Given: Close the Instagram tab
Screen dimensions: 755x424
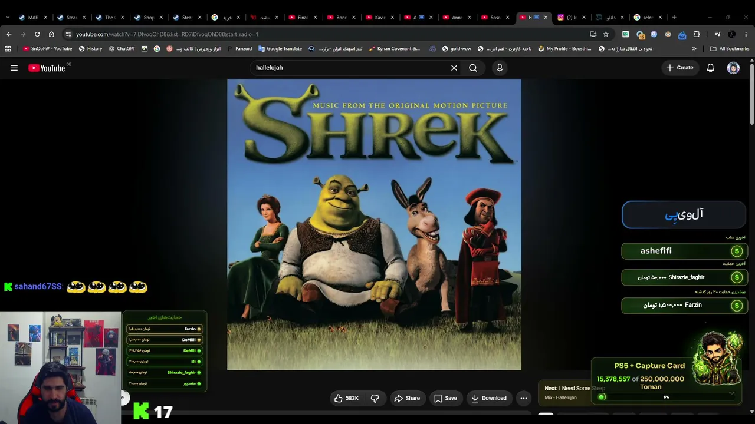Looking at the screenshot, I should click(584, 18).
